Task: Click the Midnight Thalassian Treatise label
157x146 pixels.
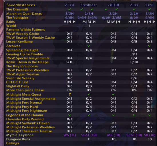Action: pyautogui.click(x=29, y=131)
